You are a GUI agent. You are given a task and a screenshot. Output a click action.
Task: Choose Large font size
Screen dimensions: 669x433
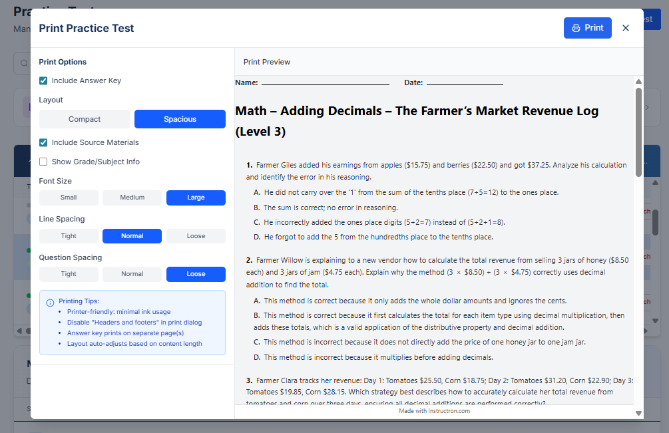pyautogui.click(x=196, y=198)
